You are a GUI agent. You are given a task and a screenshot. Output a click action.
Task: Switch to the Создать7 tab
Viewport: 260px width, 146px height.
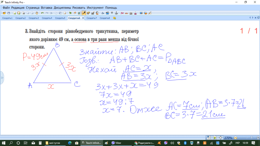pos(92,18)
